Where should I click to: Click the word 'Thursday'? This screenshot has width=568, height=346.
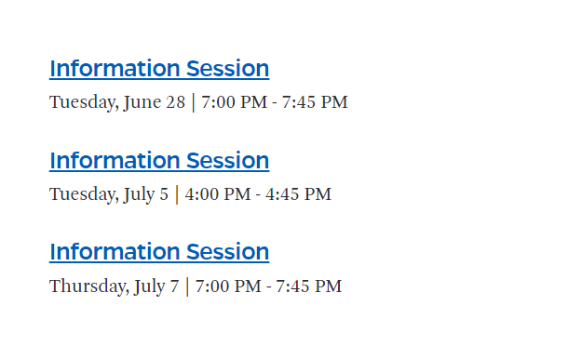click(x=88, y=286)
